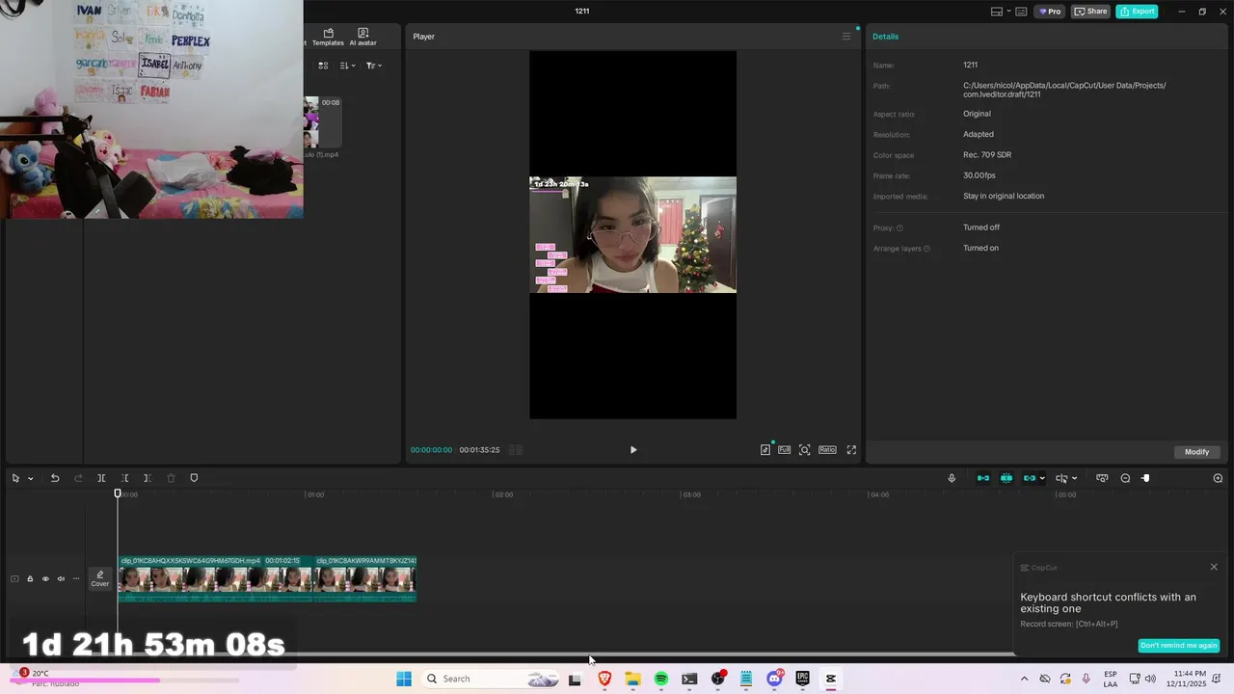Open the preview axis dropdown arrow

(x=1074, y=478)
